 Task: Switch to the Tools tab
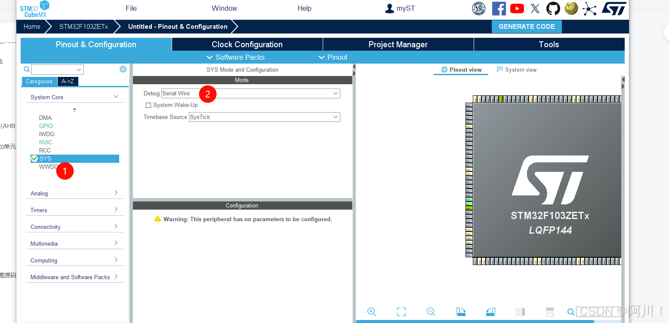point(549,44)
